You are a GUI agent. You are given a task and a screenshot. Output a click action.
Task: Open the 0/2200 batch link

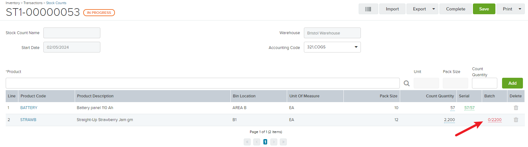pyautogui.click(x=495, y=120)
